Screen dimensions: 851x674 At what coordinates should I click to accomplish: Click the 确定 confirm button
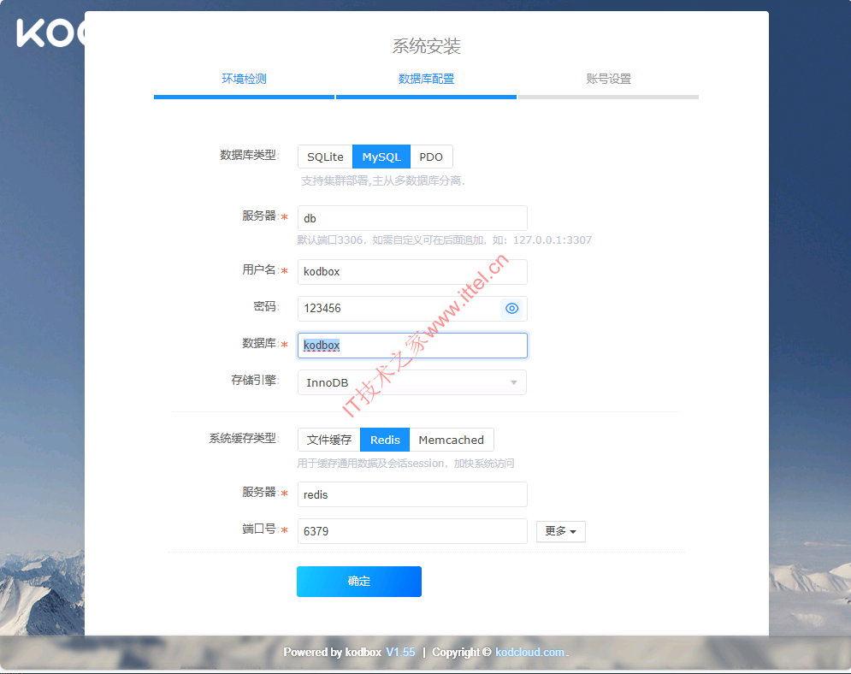(358, 582)
